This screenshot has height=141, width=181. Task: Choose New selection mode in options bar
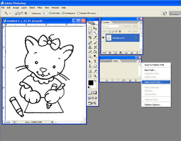point(16,13)
